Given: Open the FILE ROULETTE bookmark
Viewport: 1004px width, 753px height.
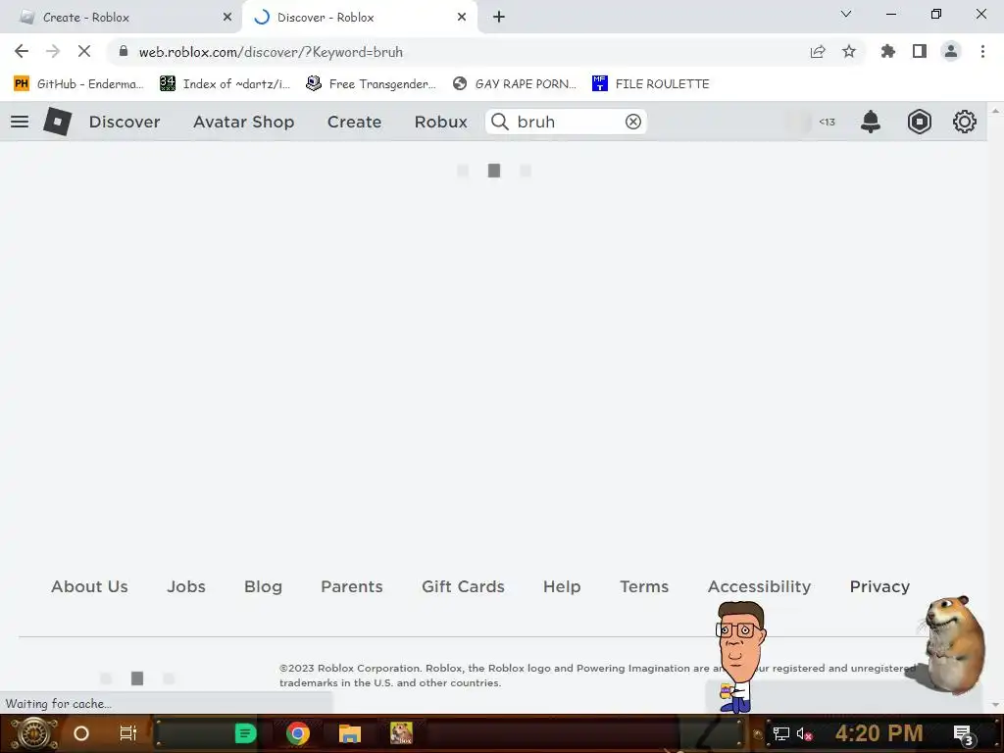Looking at the screenshot, I should pyautogui.click(x=651, y=84).
